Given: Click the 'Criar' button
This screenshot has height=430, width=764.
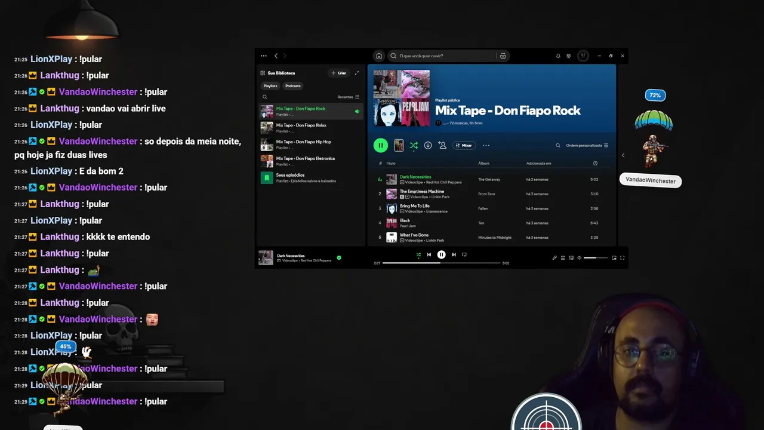Looking at the screenshot, I should [338, 73].
